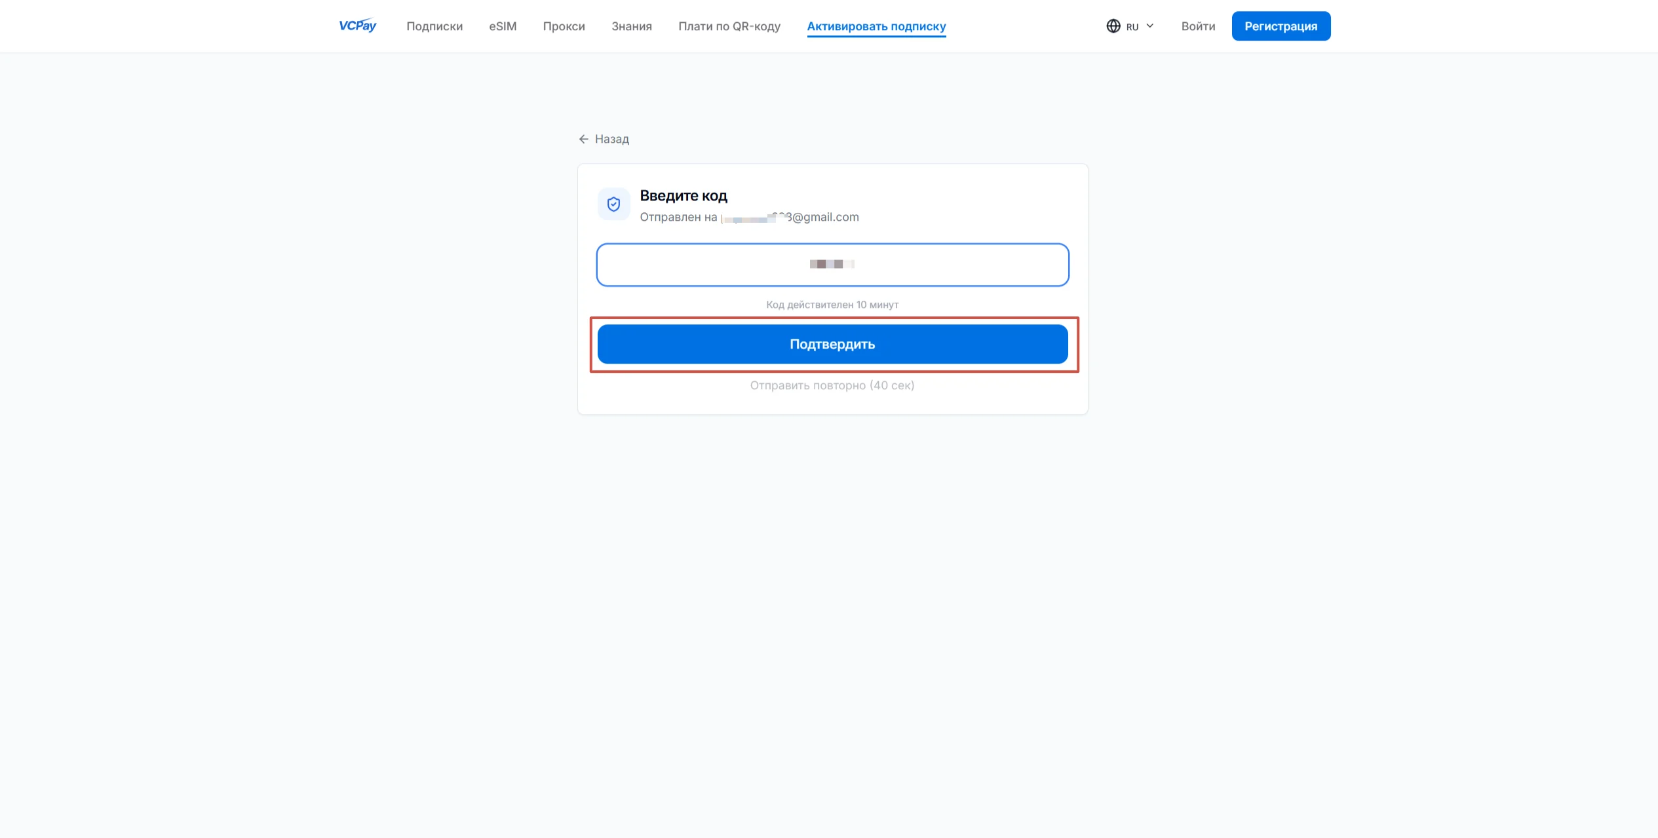Expand the RU language dropdown chevron

click(x=1149, y=26)
